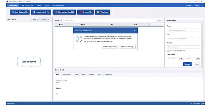The height and width of the screenshot is (105, 211).
Task: Open the Help menu
Action: point(39,5)
